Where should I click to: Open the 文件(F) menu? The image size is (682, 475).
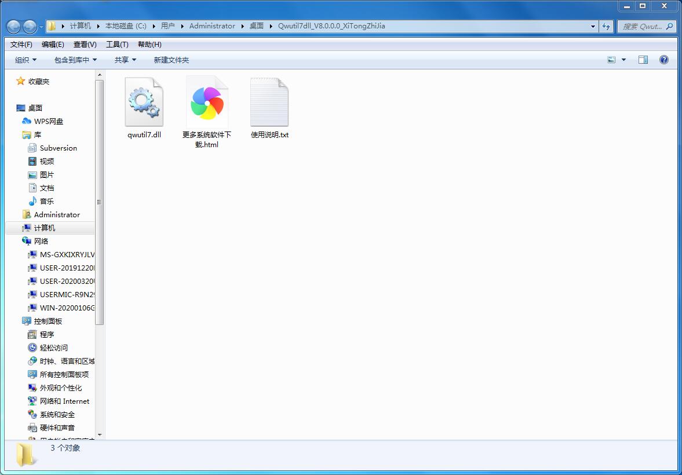coord(21,45)
